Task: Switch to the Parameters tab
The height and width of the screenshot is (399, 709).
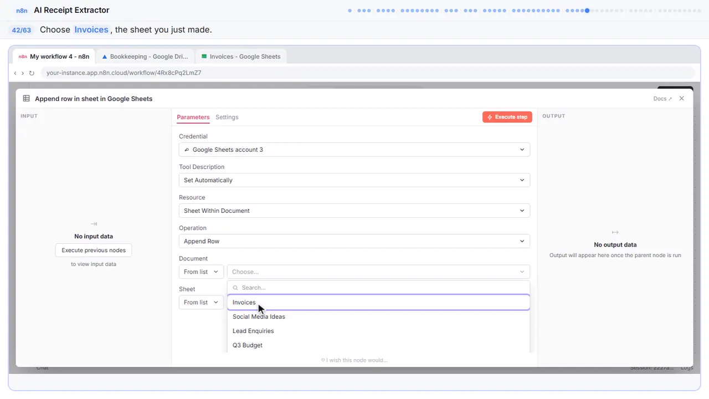Action: coord(193,117)
